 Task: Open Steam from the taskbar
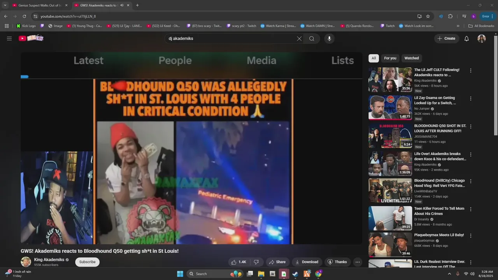point(295,274)
